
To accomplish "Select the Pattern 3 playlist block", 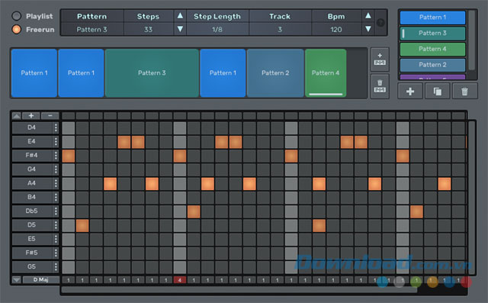I will [152, 73].
